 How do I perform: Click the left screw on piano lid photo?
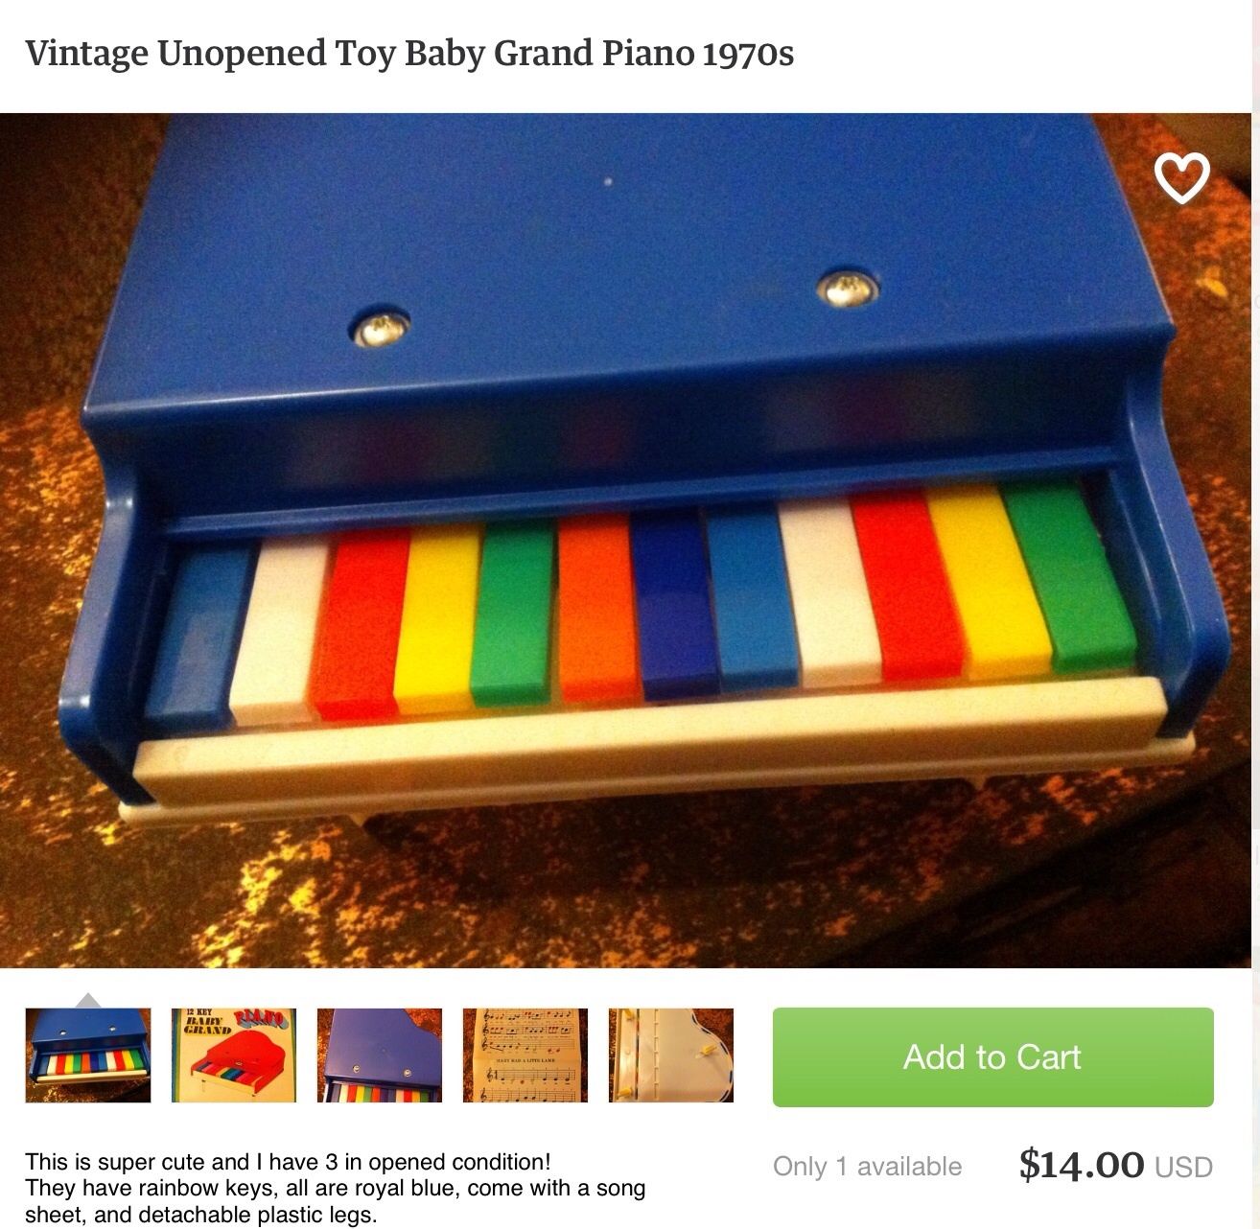[x=379, y=328]
